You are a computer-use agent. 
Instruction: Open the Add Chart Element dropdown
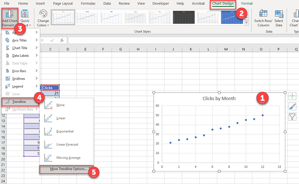tap(10, 18)
